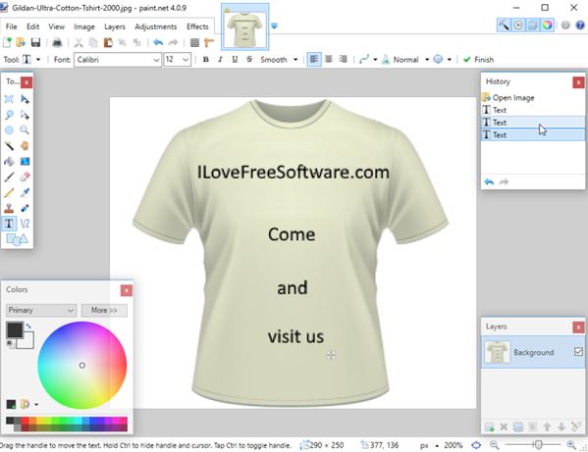Open the View menu

coord(56,26)
